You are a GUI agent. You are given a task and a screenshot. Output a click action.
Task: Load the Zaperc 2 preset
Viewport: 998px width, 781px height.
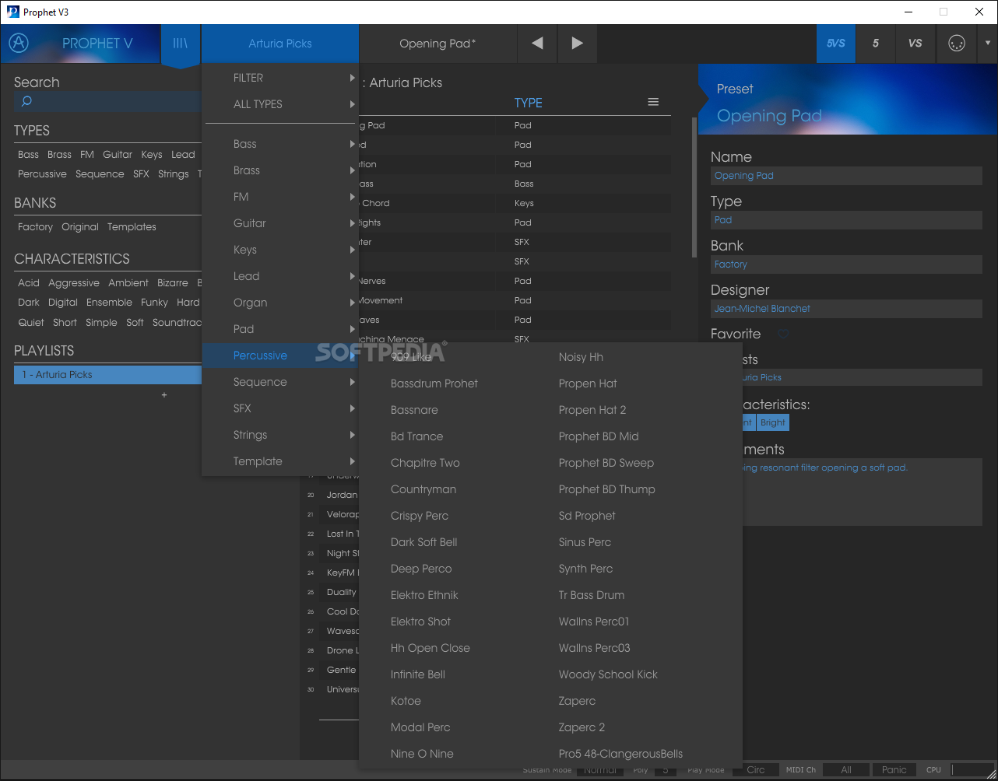tap(582, 727)
